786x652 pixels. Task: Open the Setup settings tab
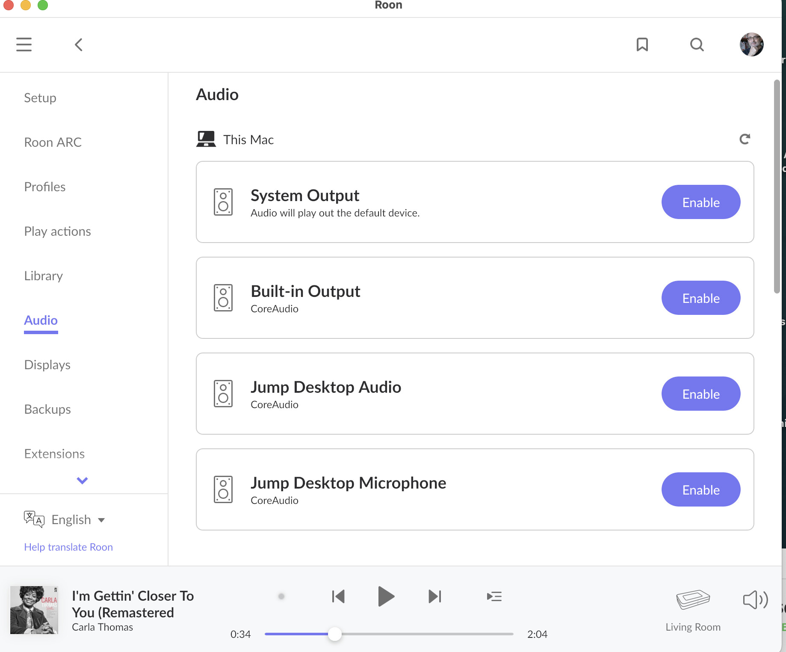[x=40, y=98]
